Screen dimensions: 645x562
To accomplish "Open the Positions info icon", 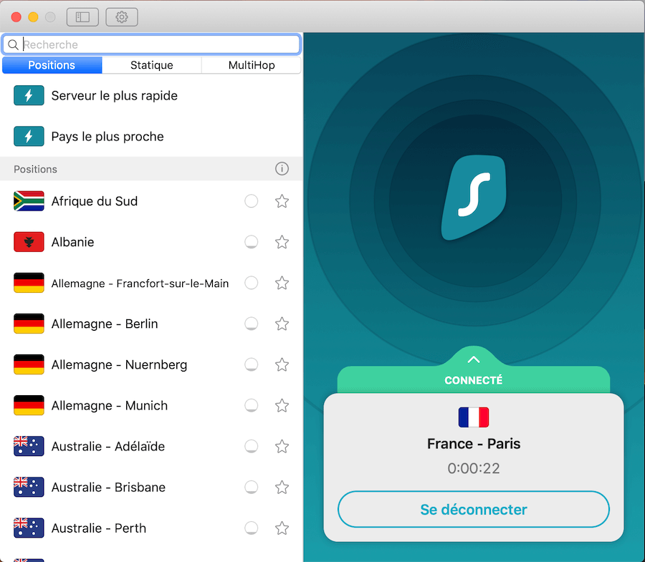I will click(282, 168).
